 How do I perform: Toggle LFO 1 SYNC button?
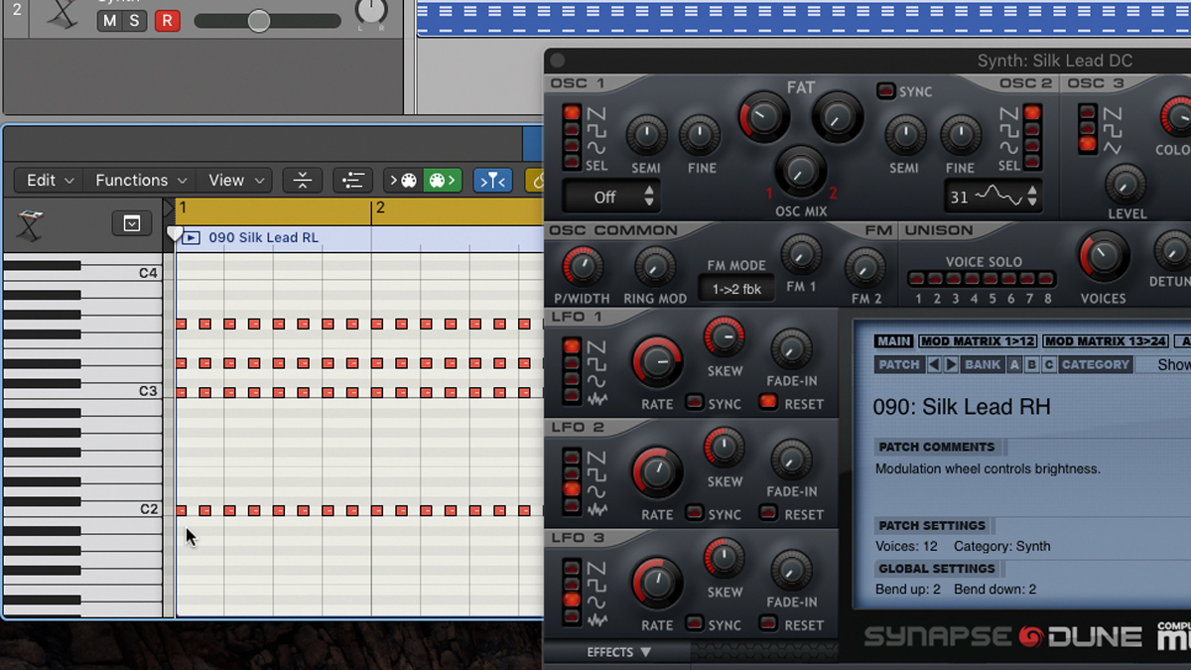click(695, 403)
